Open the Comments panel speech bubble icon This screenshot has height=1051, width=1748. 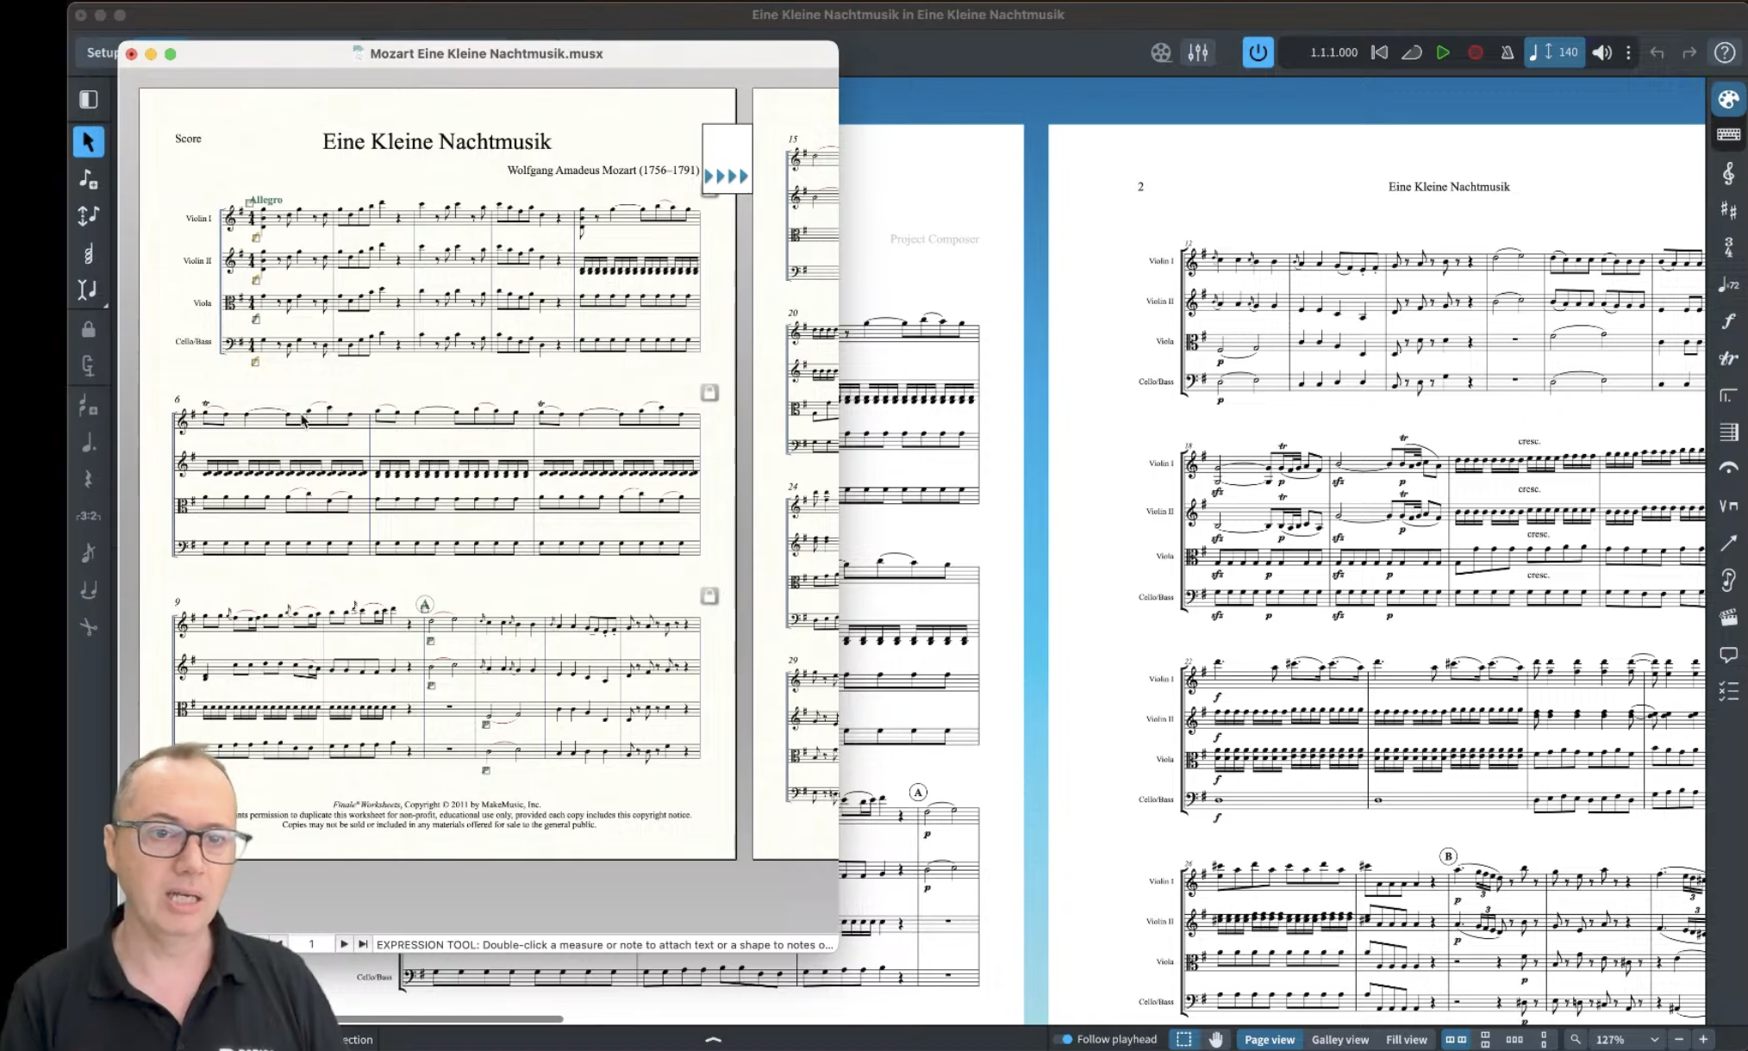(1728, 655)
